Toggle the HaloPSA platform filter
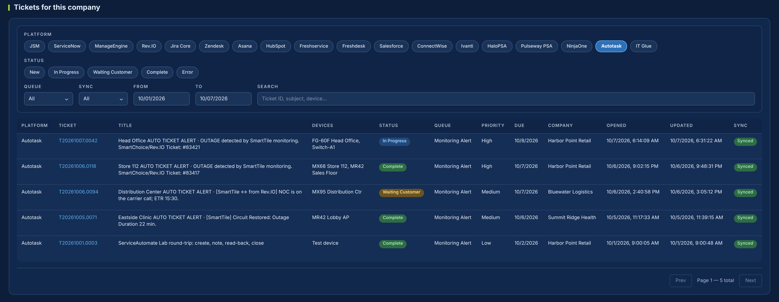Viewport: 779px width, 302px height. [x=497, y=46]
